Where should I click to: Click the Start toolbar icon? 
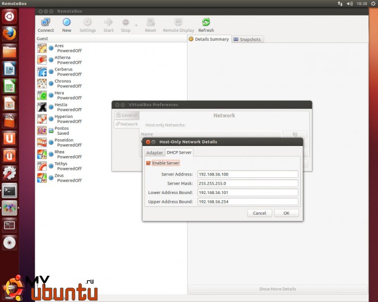click(108, 23)
